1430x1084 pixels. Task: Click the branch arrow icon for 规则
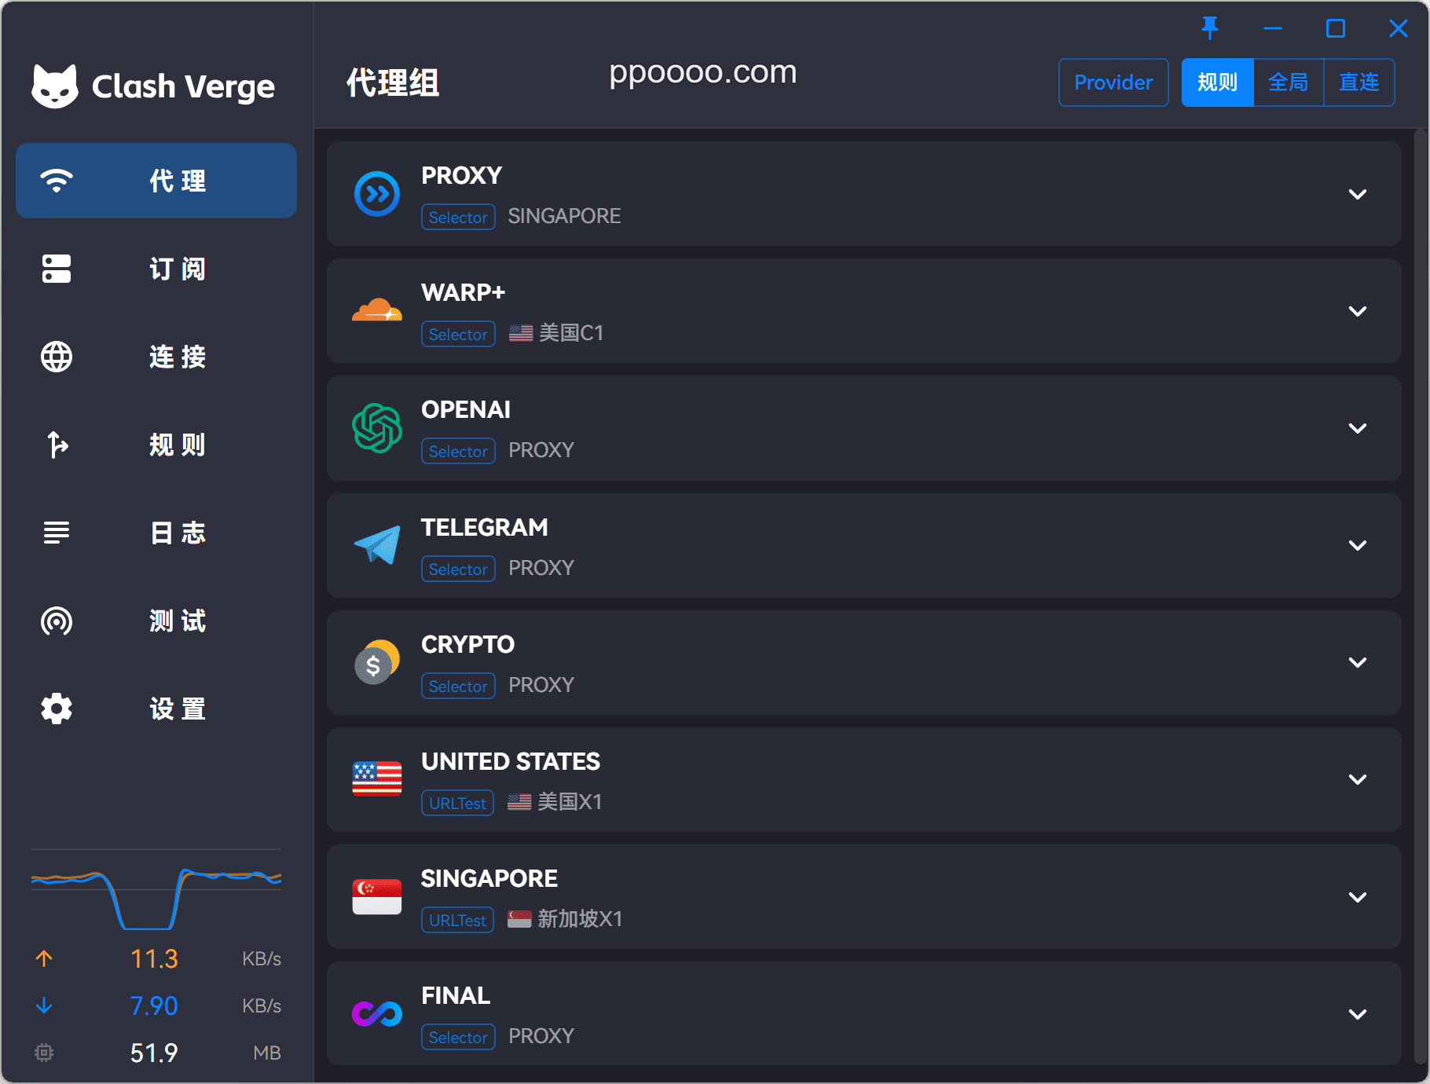57,445
